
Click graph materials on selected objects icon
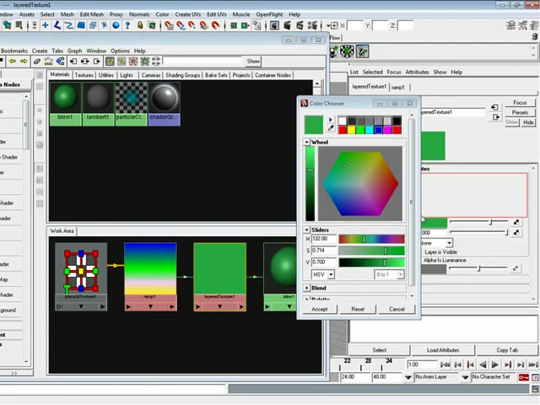(x=60, y=62)
